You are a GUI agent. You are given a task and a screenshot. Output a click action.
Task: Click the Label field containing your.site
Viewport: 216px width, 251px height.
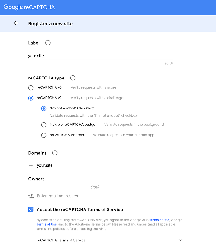pyautogui.click(x=101, y=56)
